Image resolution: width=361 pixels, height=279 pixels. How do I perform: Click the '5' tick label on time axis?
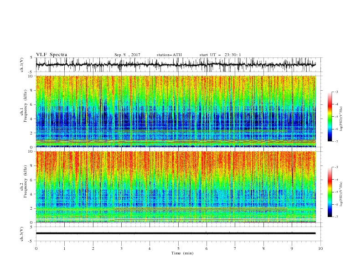coord(178,248)
